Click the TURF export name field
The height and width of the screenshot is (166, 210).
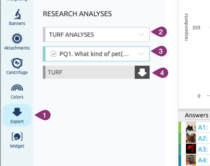tap(89, 72)
